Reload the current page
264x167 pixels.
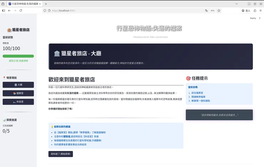click(x=21, y=11)
